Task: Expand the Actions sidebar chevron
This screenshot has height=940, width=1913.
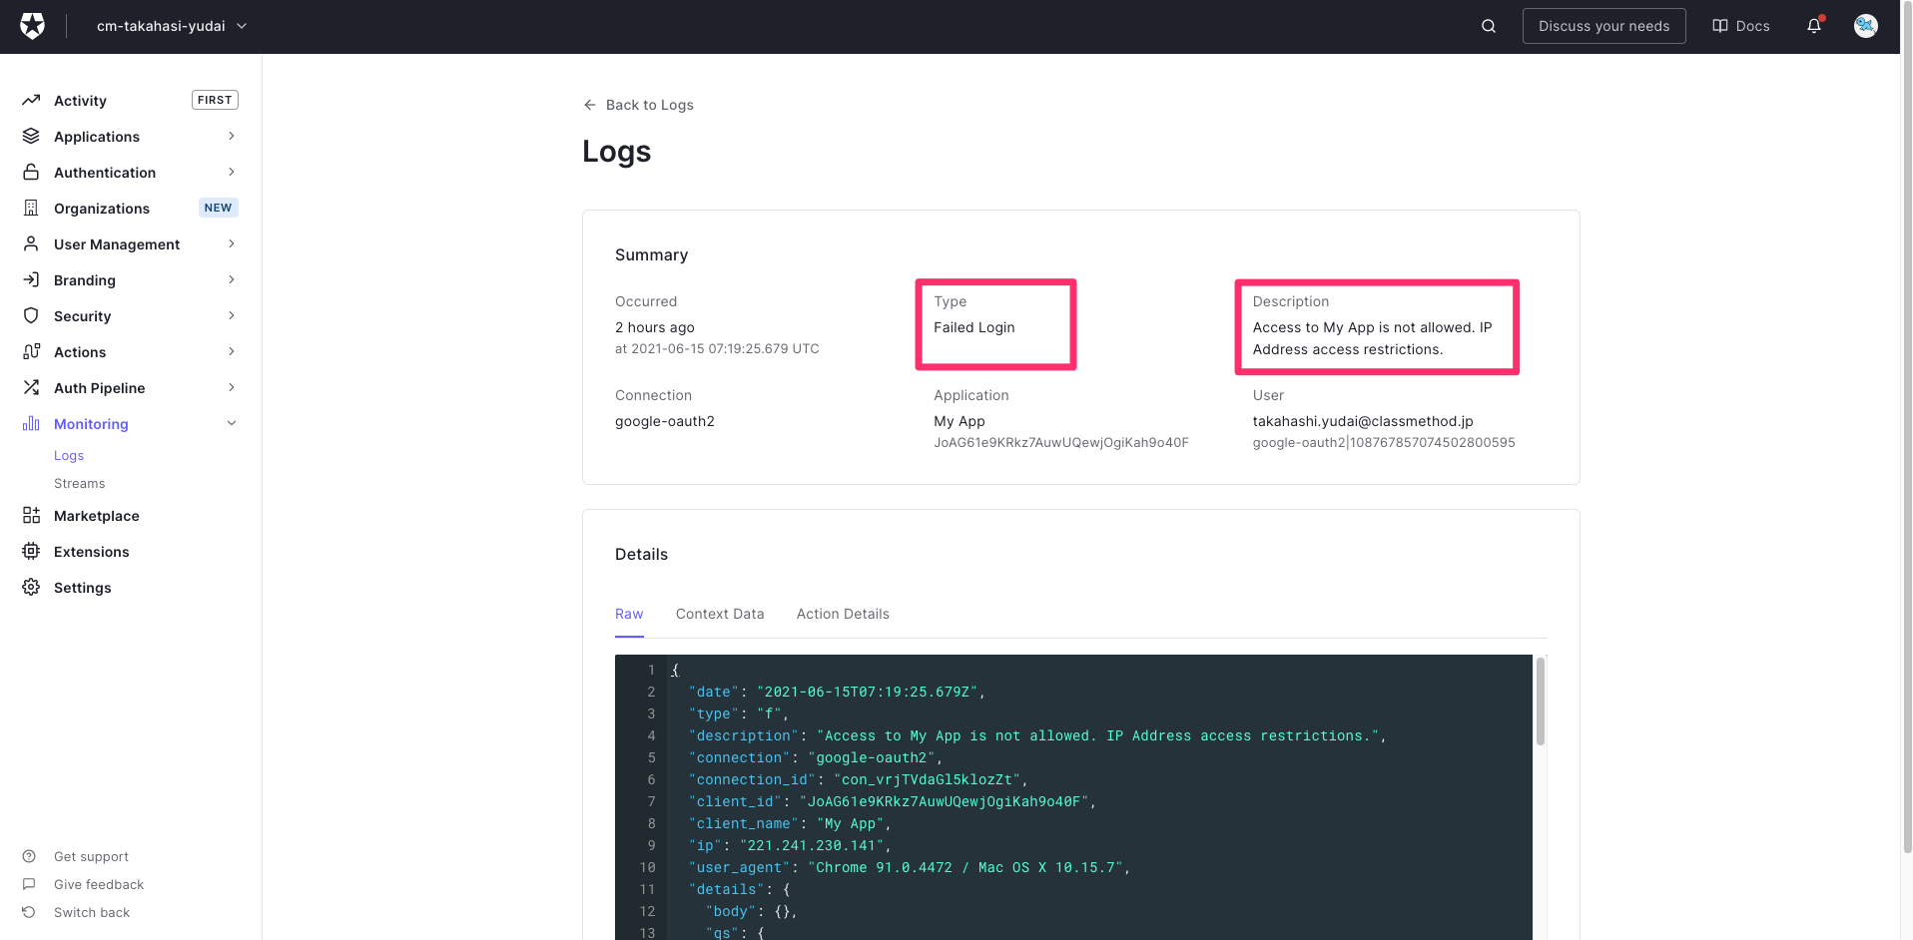Action: click(x=231, y=351)
